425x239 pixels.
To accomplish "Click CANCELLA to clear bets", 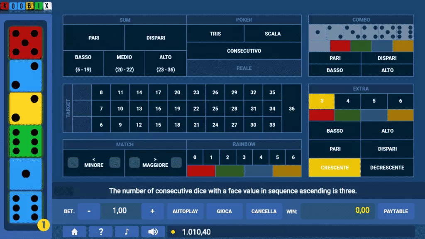I will click(264, 211).
